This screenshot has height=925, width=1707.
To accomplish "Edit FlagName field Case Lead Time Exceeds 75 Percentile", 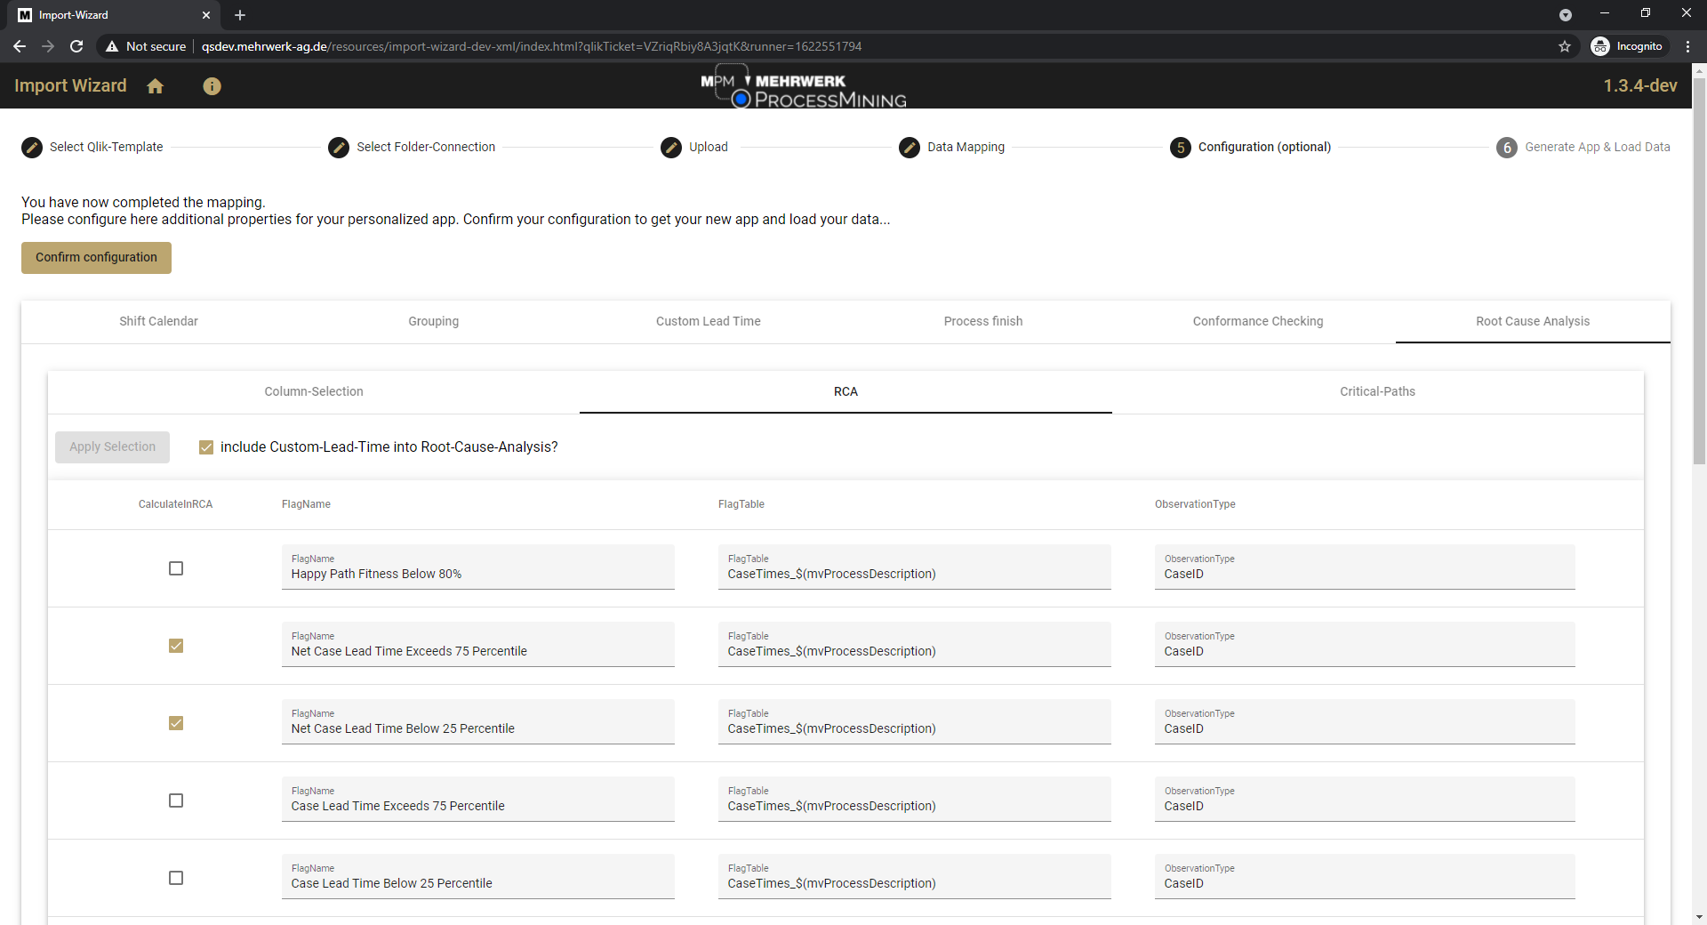I will [477, 799].
